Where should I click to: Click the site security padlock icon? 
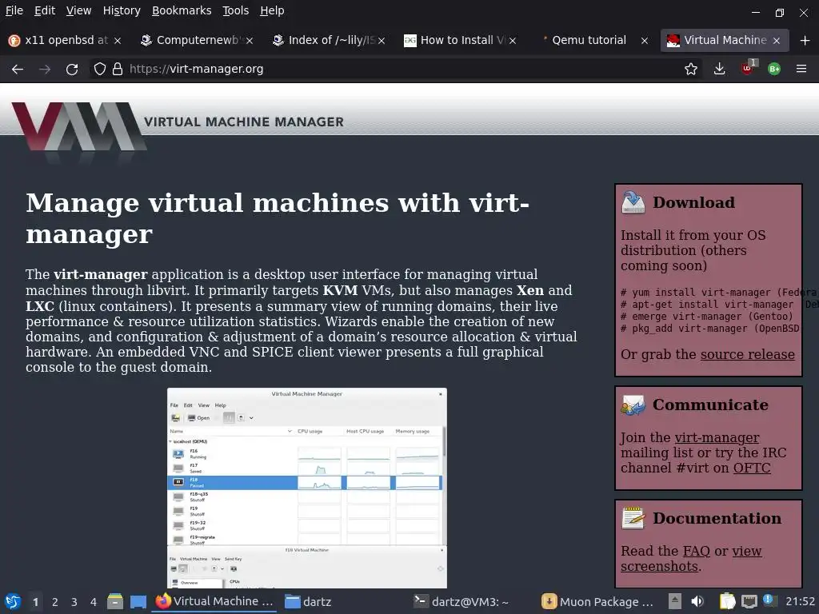[118, 69]
